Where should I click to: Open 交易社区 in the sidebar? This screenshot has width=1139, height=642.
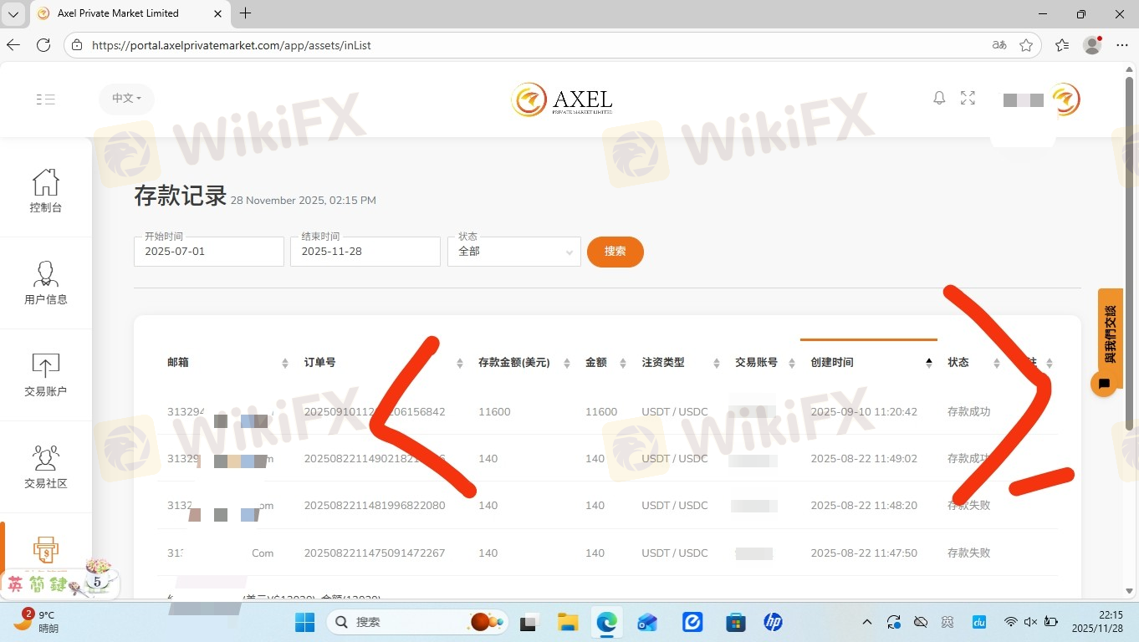[x=46, y=466]
